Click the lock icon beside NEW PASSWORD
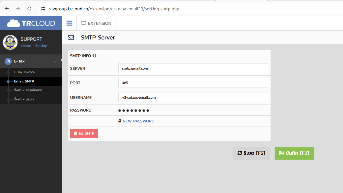Image resolution: width=343 pixels, height=193 pixels. click(x=120, y=121)
